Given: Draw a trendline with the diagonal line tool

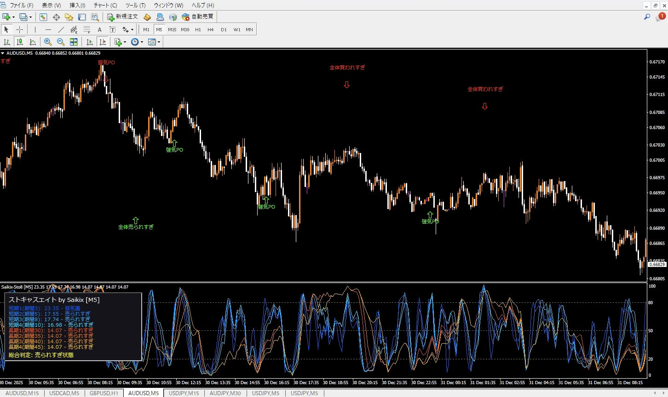Looking at the screenshot, I should click(61, 29).
